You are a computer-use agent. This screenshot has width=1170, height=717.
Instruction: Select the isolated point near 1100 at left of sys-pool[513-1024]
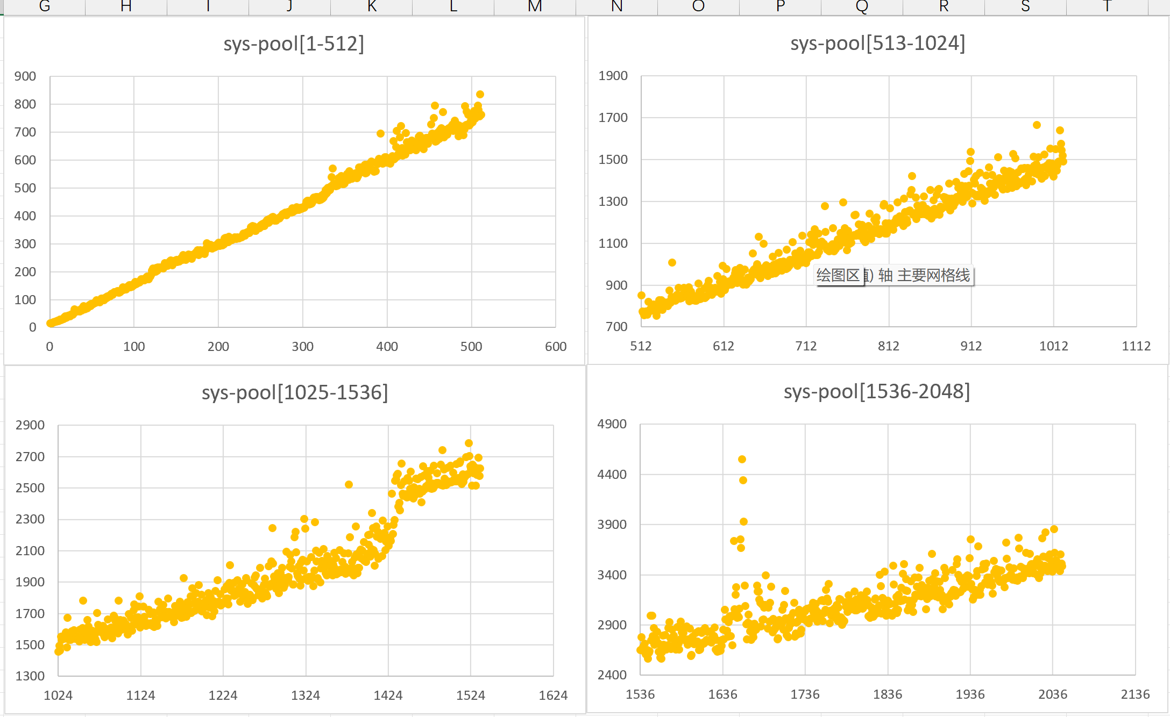pos(672,262)
